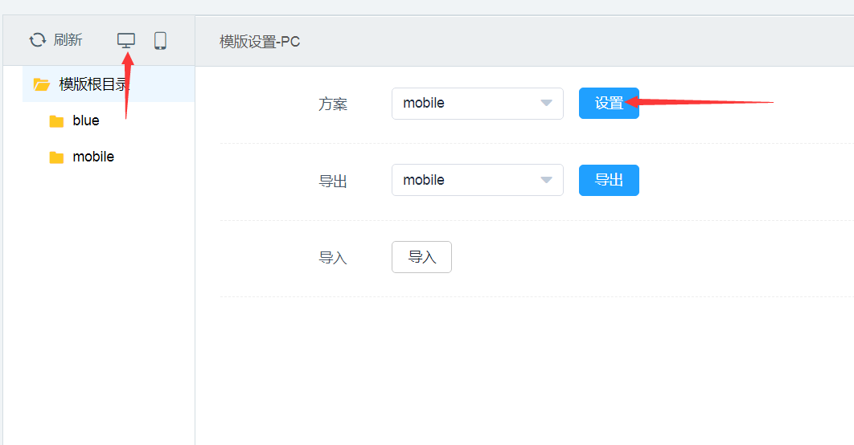
Task: Click the 模版设置-PC header title
Action: point(260,42)
